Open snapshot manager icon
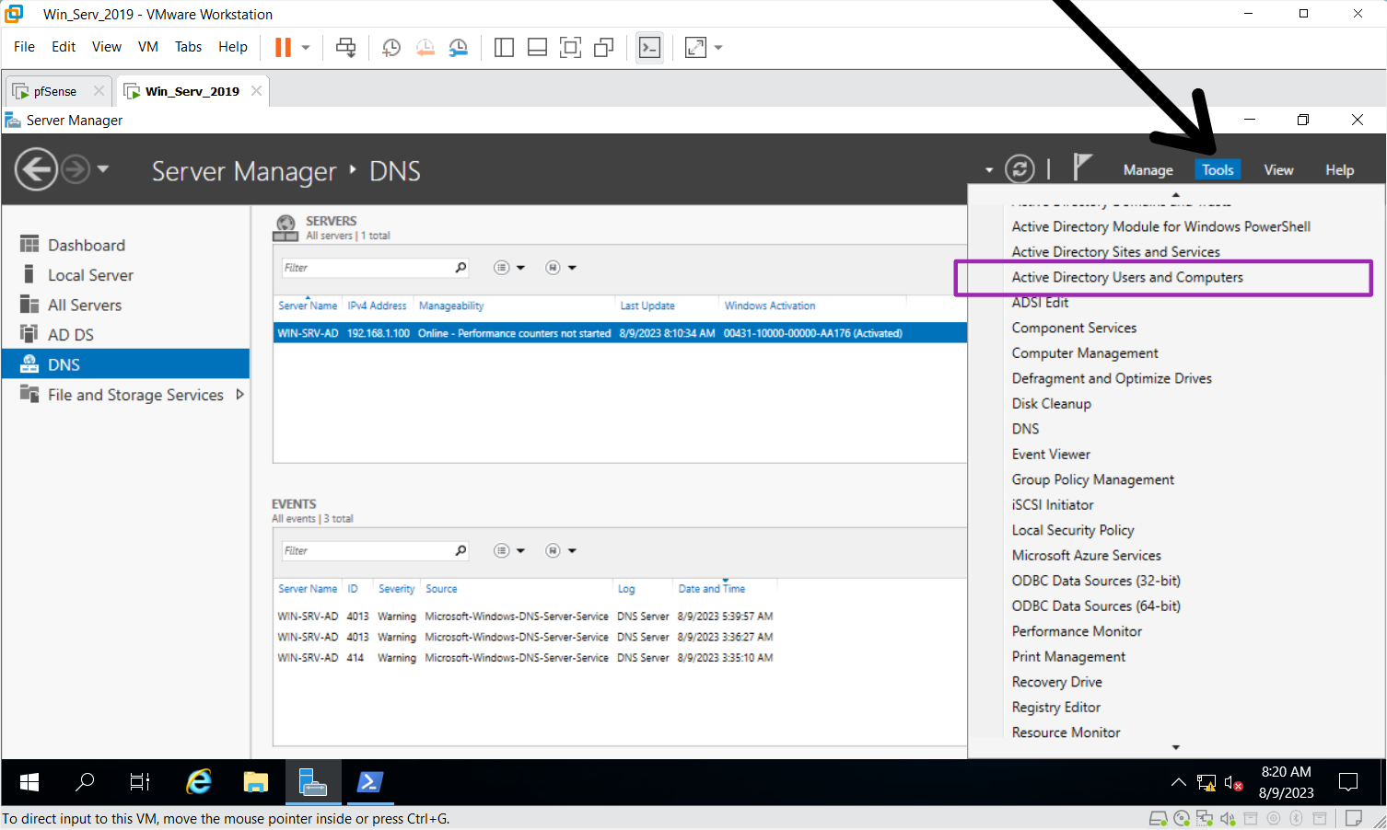 pyautogui.click(x=458, y=47)
